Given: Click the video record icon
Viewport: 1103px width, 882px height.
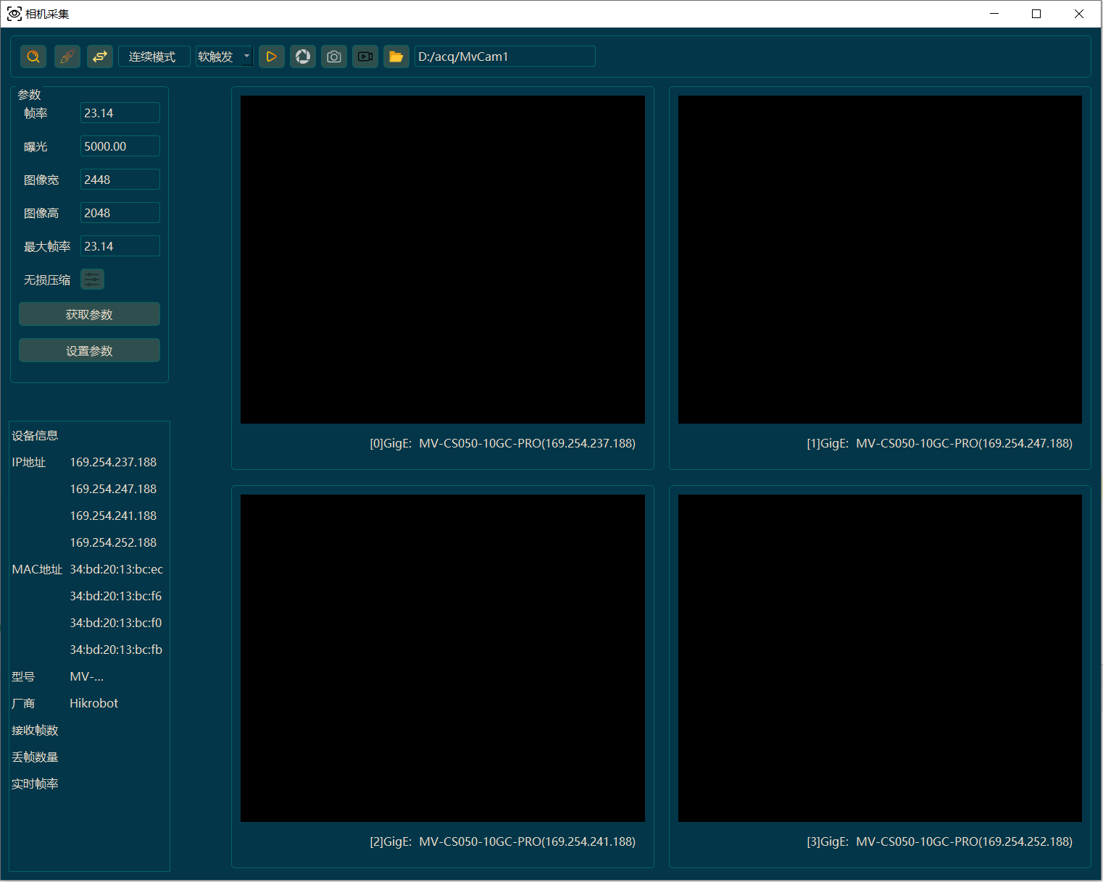Looking at the screenshot, I should pos(365,56).
